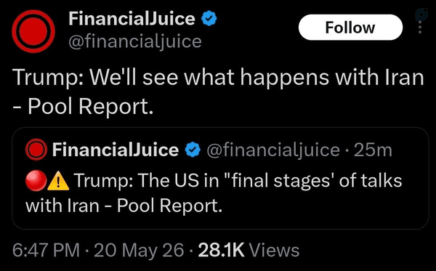436x271 pixels.
Task: Follow the FinancialJuice account
Action: (350, 28)
